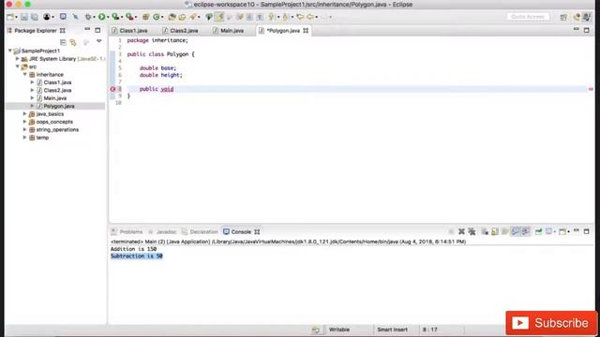Switch to Main.java editor tab
The width and height of the screenshot is (600, 337).
232,31
